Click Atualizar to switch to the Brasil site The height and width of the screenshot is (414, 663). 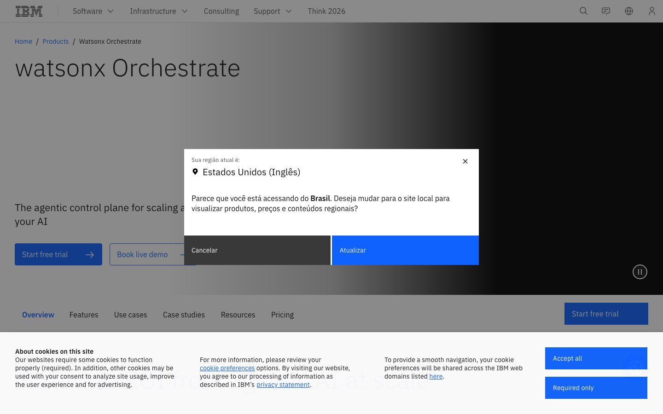(x=405, y=250)
